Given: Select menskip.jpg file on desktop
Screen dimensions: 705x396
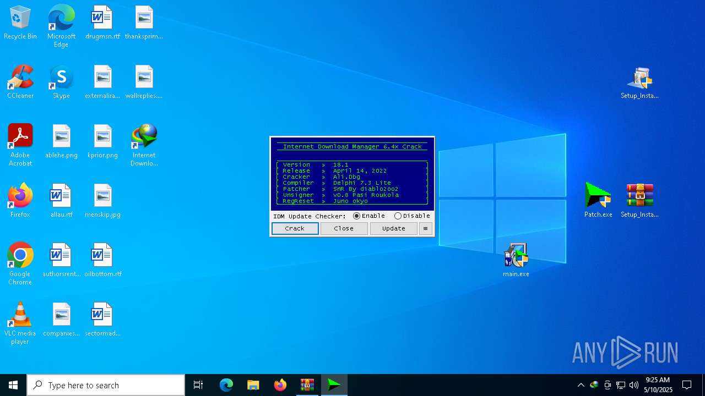Looking at the screenshot, I should click(102, 201).
